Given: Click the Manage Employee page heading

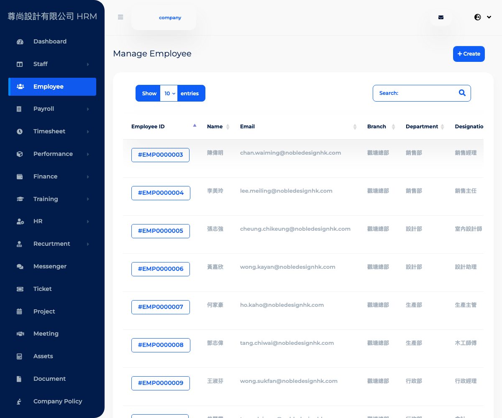Looking at the screenshot, I should [152, 54].
